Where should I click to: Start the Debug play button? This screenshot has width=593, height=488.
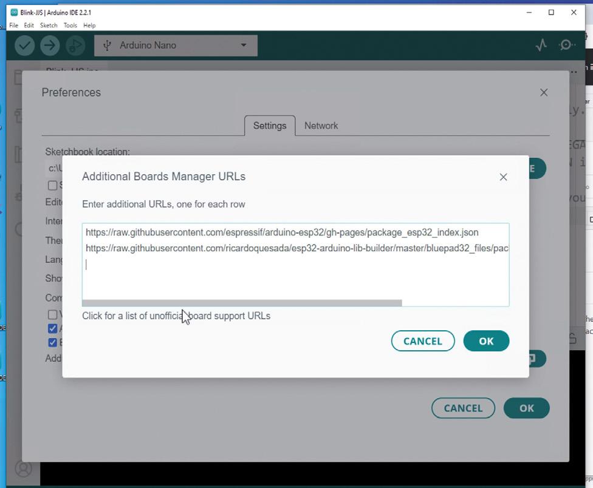pyautogui.click(x=75, y=46)
